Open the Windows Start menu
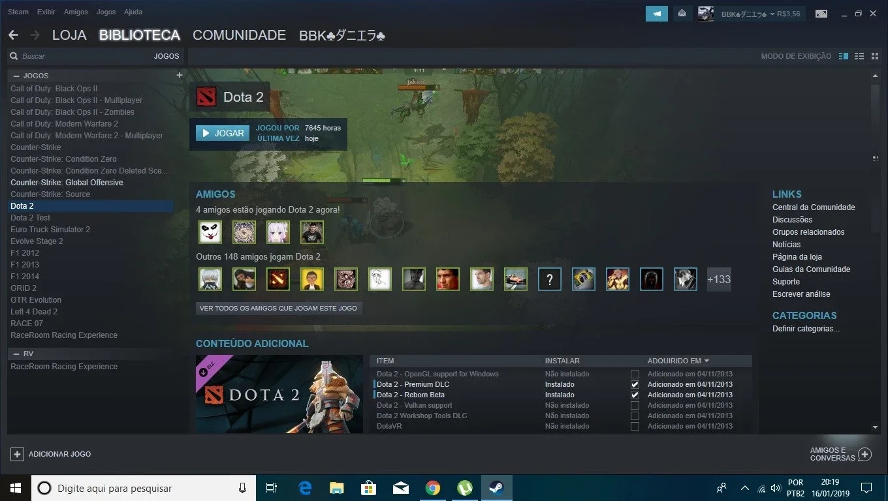 click(x=16, y=488)
